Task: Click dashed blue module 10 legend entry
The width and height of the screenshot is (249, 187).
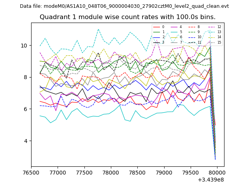Action: (x=195, y=37)
